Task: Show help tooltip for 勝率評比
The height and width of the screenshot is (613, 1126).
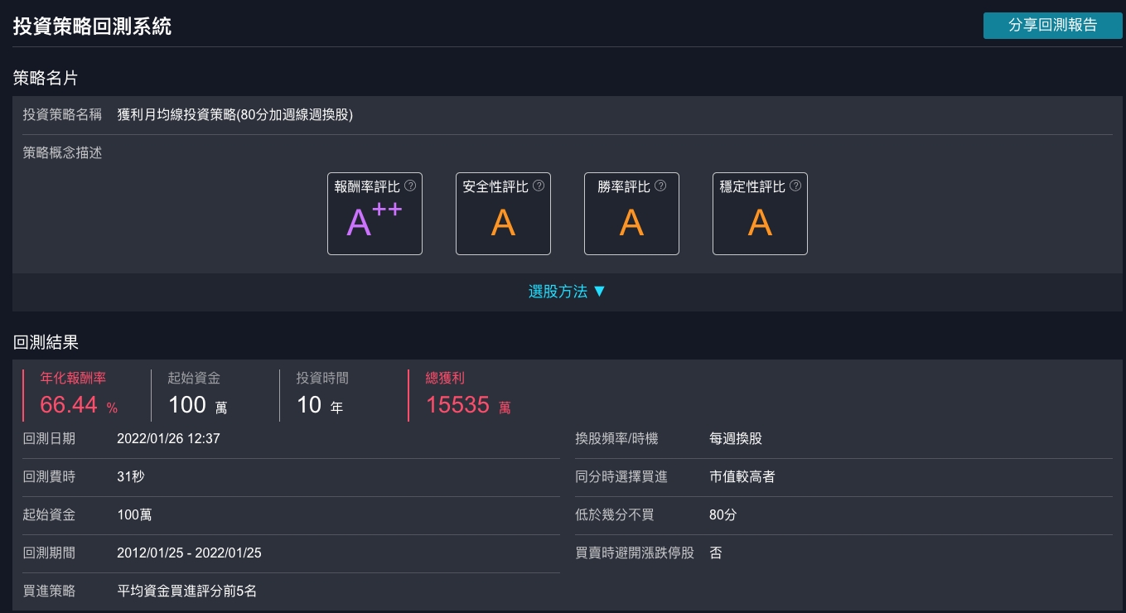Action: point(660,186)
